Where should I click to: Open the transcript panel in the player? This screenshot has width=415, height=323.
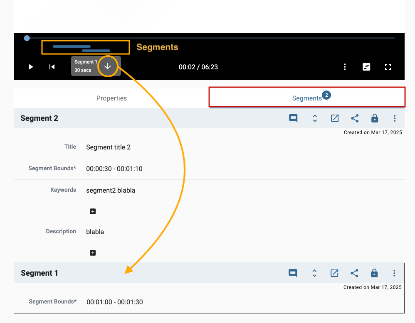tap(366, 67)
